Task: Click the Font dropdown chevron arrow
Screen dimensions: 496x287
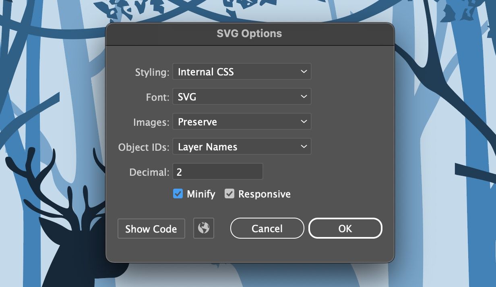Action: [x=304, y=96]
